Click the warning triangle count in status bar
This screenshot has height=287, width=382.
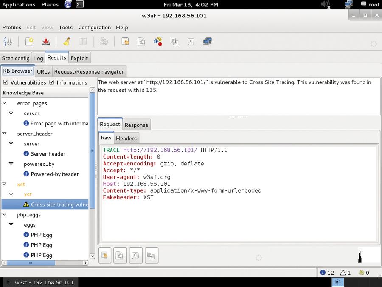click(343, 273)
